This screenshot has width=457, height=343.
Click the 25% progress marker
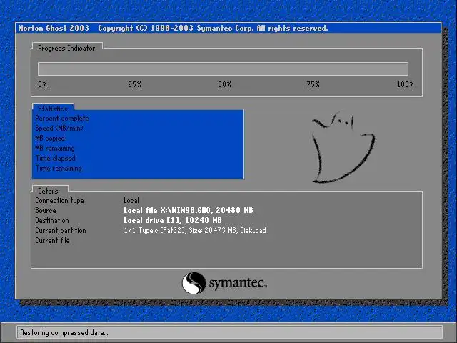(135, 84)
